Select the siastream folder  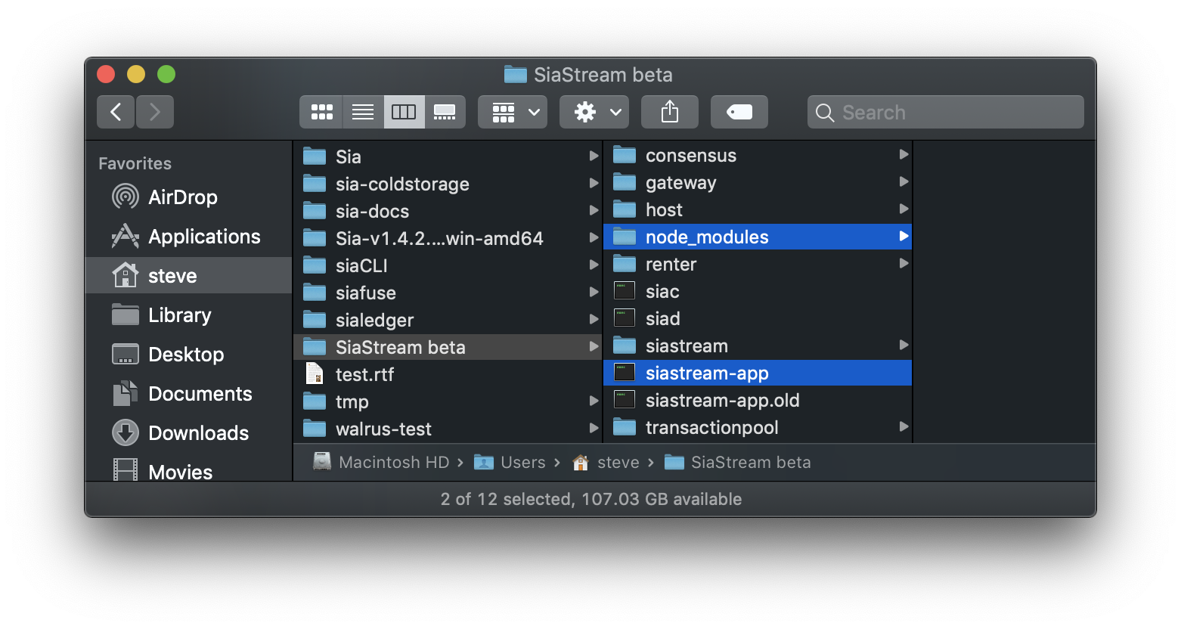click(x=758, y=345)
